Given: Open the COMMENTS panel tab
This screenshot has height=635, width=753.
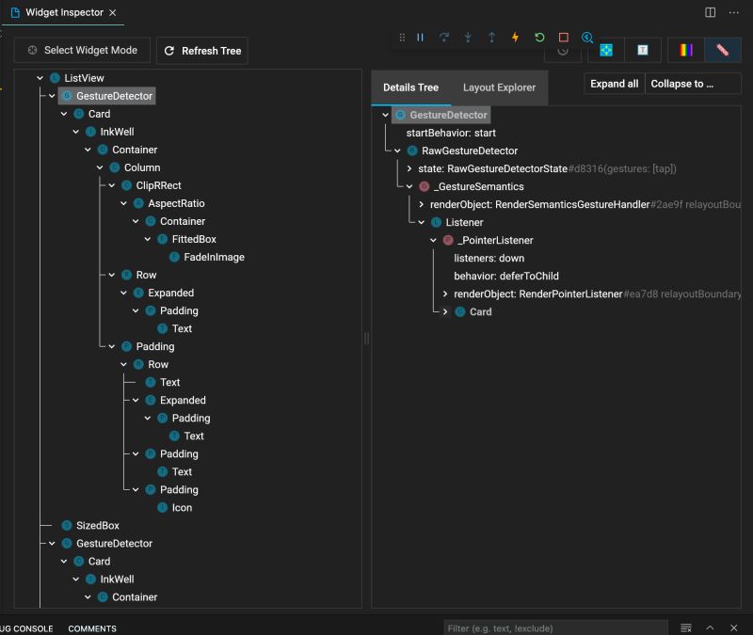Looking at the screenshot, I should 91,628.
